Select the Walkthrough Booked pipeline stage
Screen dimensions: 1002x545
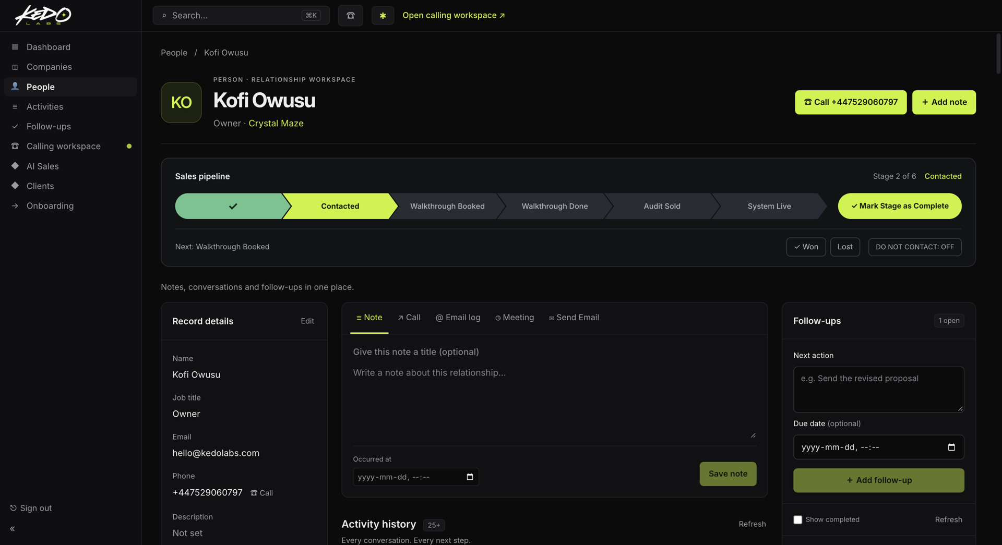447,206
